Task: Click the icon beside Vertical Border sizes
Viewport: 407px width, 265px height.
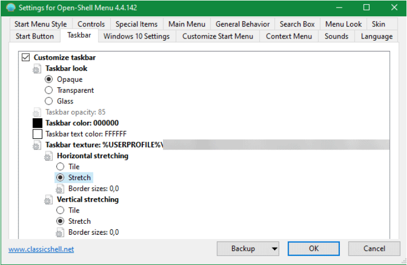Action: (60, 232)
